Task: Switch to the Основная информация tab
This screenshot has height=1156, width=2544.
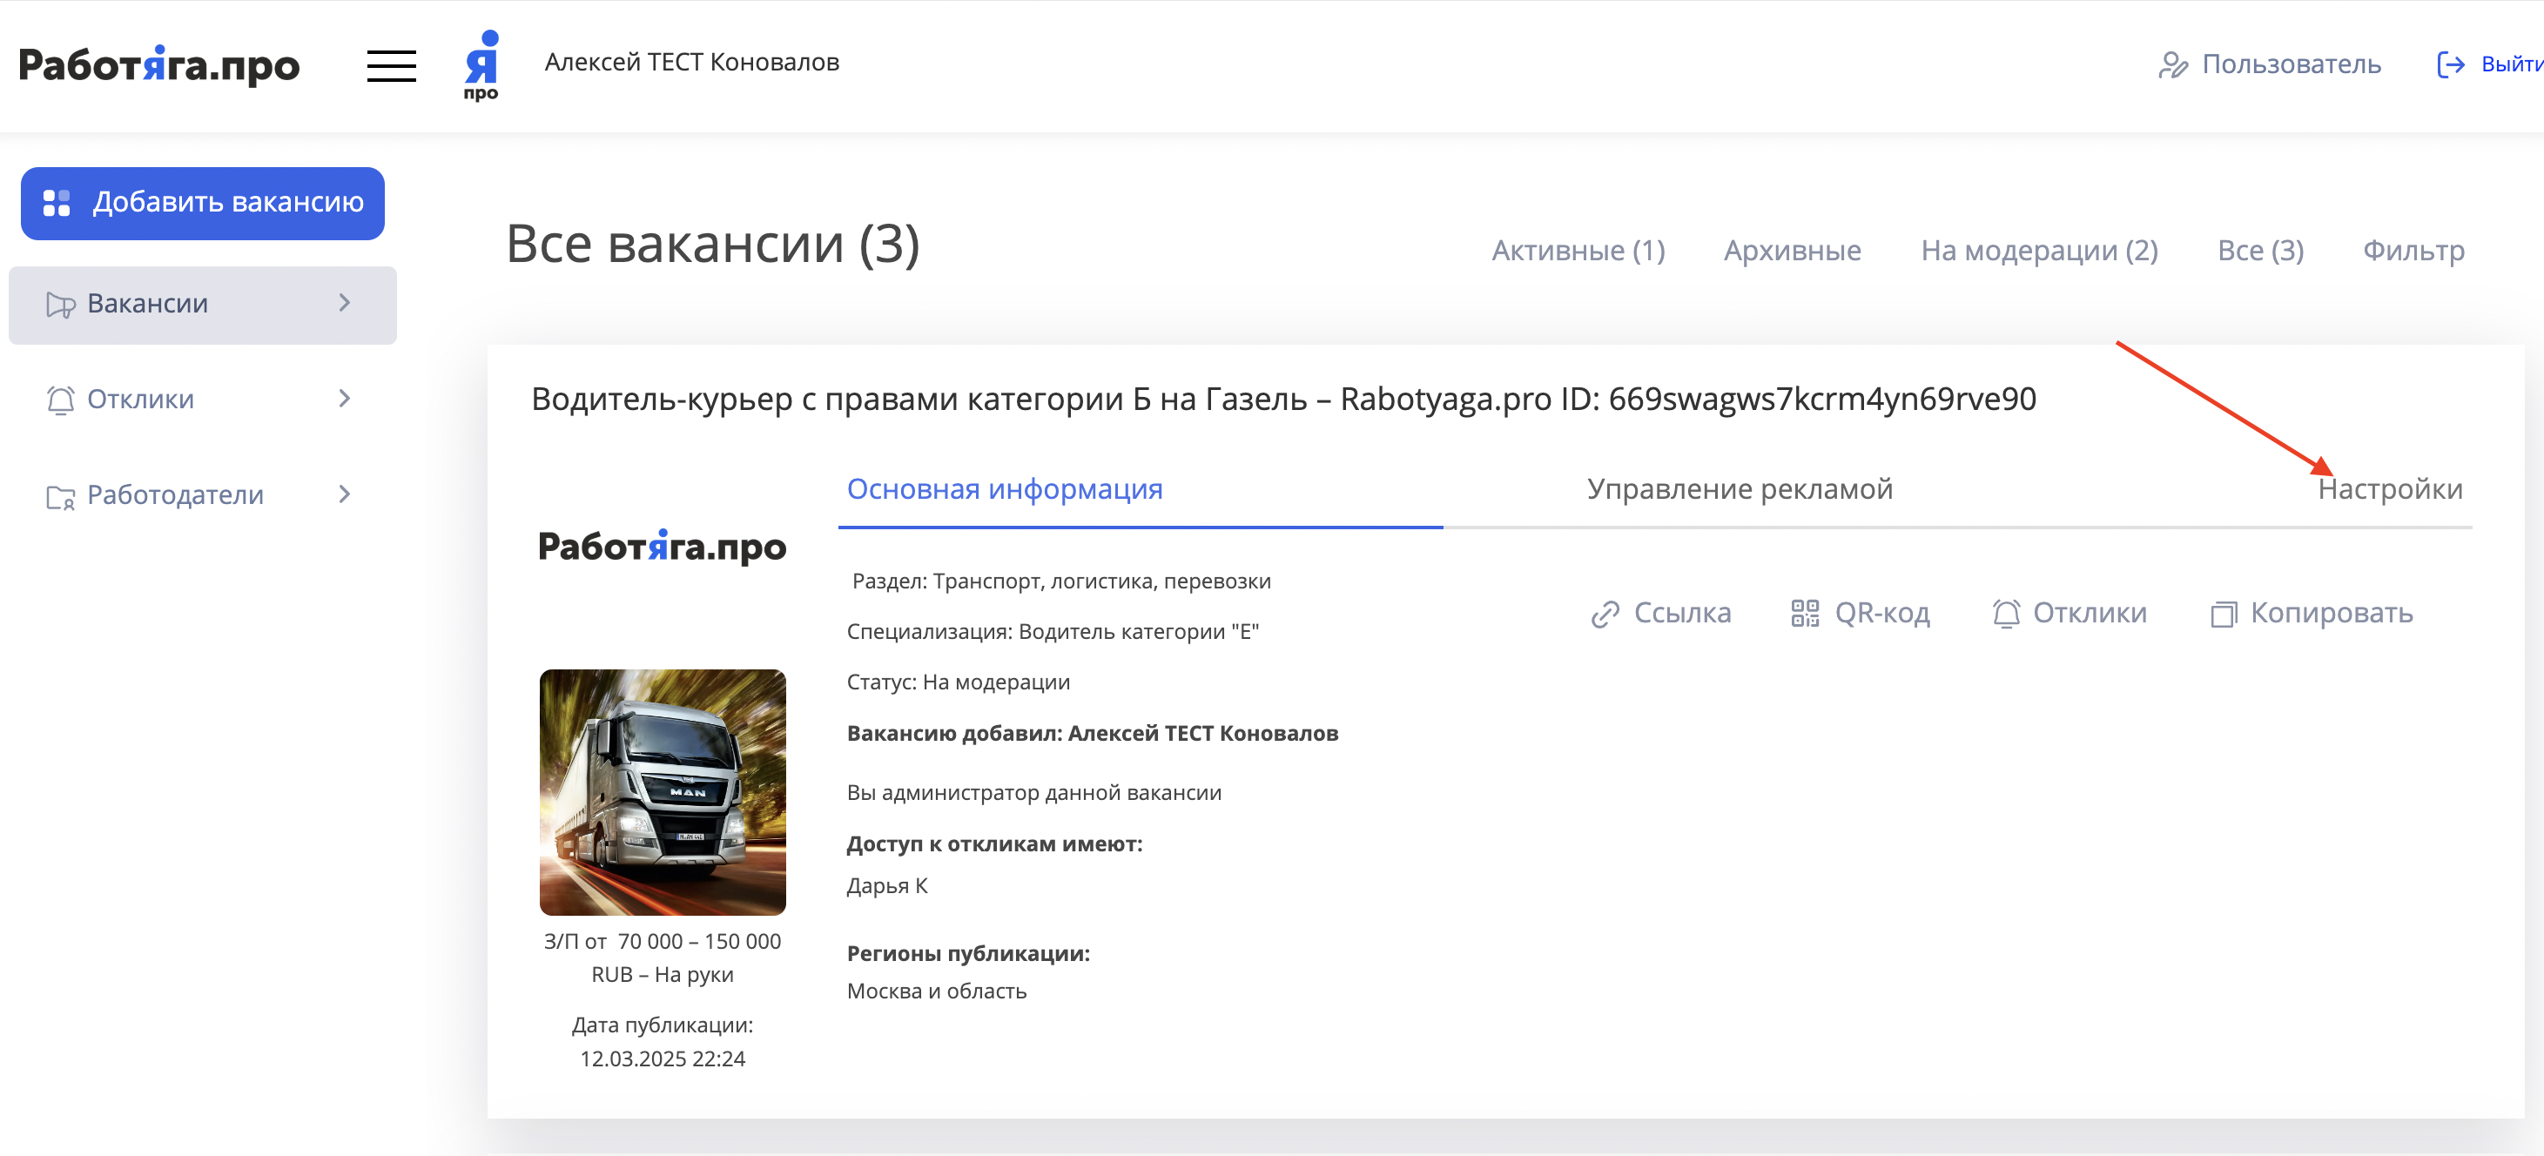Action: tap(1005, 488)
